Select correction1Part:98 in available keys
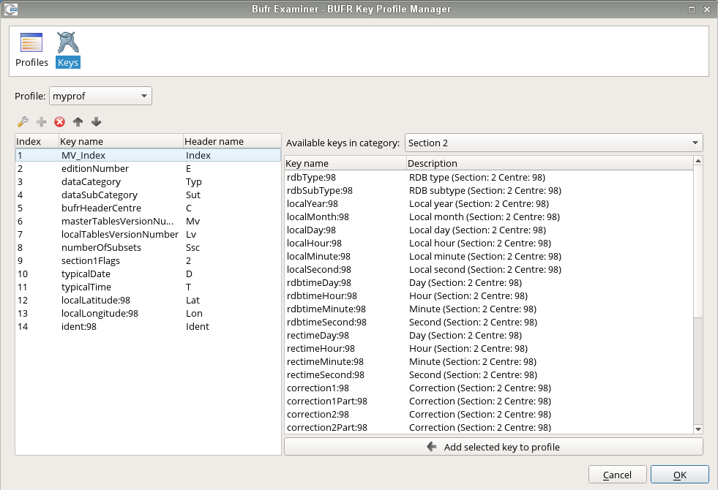This screenshot has height=490, width=718. coord(489,402)
